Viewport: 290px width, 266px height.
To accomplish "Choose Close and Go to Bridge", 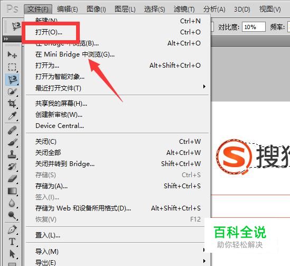I will 118,163.
